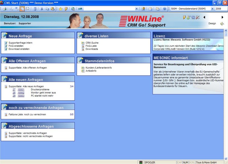
Task: Open Downloads list
Action: (x=92, y=49)
